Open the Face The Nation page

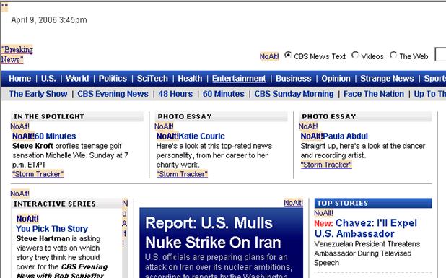[374, 94]
